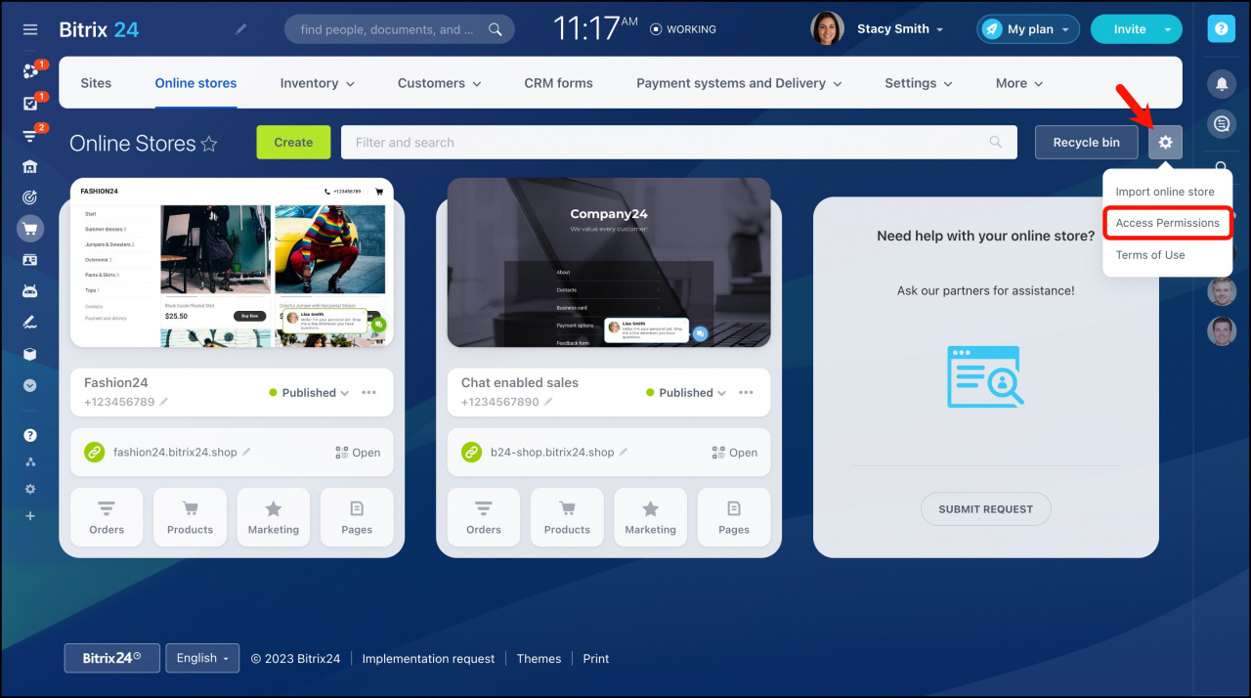Open the Feed icon in left sidebar
The height and width of the screenshot is (698, 1251).
click(30, 71)
